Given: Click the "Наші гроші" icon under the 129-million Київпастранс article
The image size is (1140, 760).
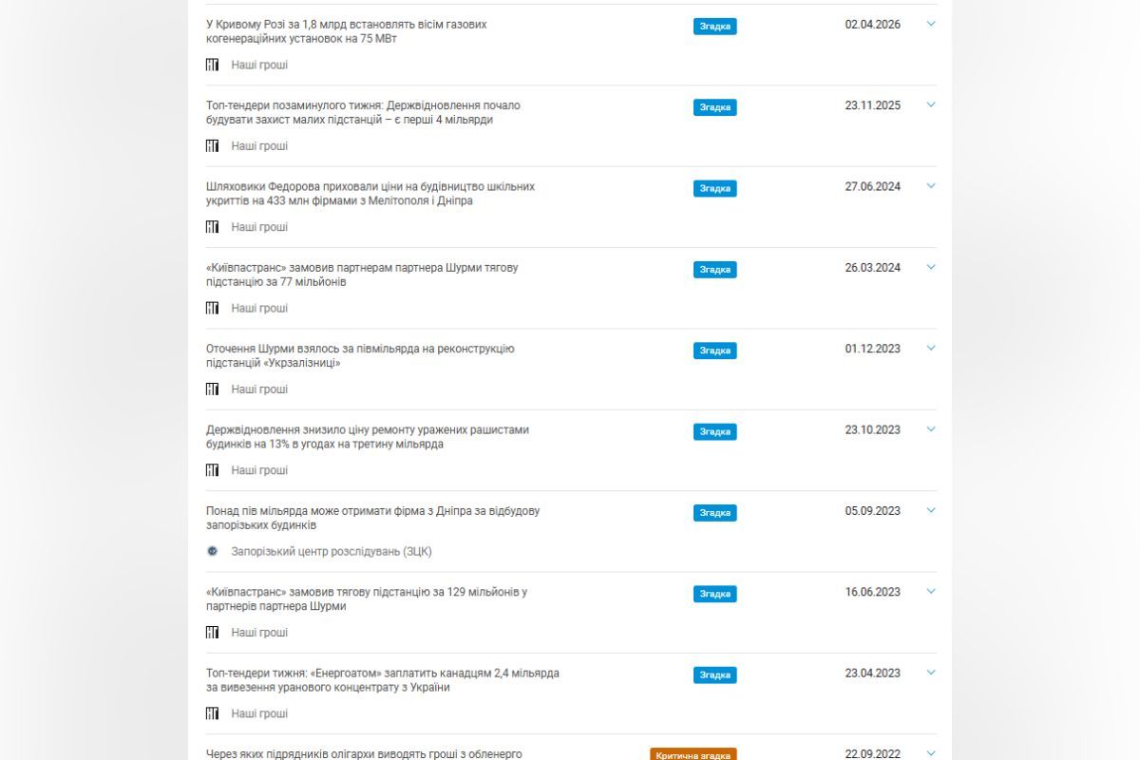Looking at the screenshot, I should [x=213, y=631].
